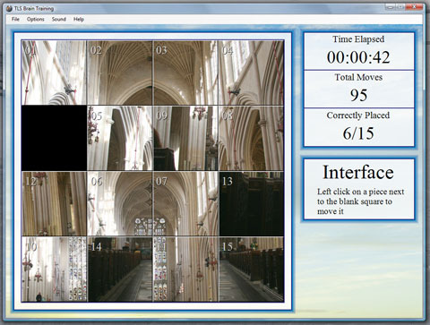Viewport: 430px width, 325px height.
Task: Click puzzle piece numbered 15
Action: click(251, 269)
